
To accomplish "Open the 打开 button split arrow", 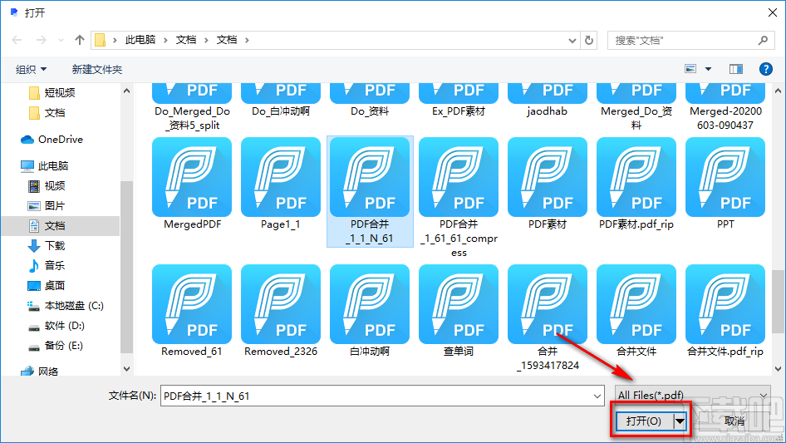I will tap(680, 421).
